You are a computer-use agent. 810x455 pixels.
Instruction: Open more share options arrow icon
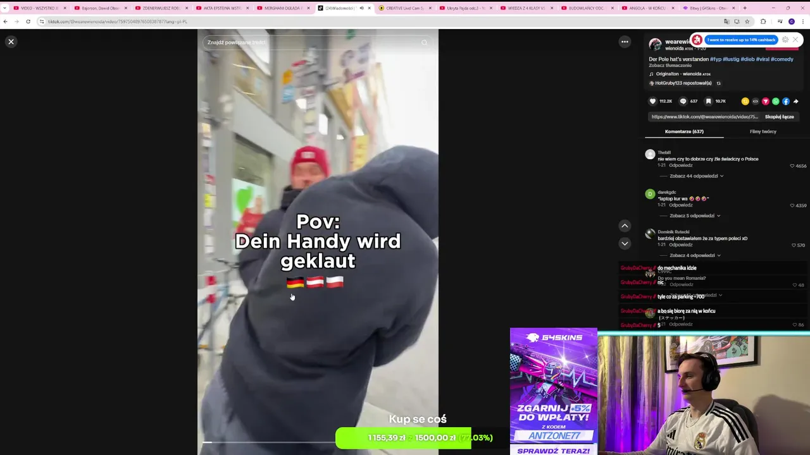coord(795,101)
